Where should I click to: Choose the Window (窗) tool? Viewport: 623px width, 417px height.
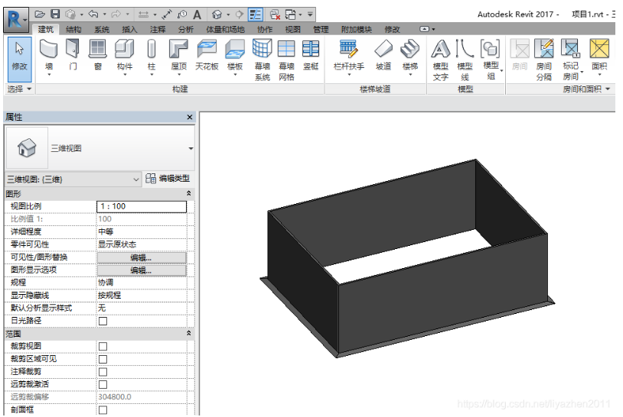pyautogui.click(x=98, y=55)
